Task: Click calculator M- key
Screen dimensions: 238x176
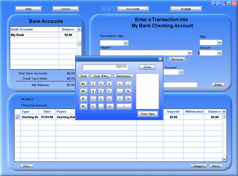Action: [83, 99]
